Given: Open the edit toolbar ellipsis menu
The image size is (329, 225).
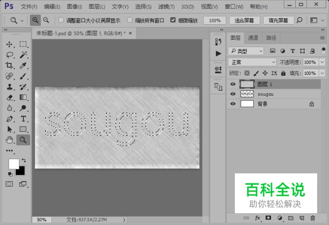Looking at the screenshot, I should (10, 151).
